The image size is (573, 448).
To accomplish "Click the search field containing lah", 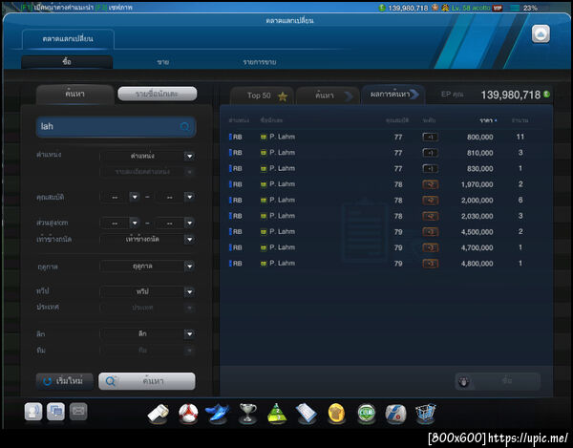I will click(116, 126).
